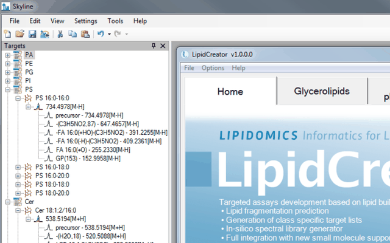Collapse the 734.4978[M-H] precursor node
Screen dimensions: 390x243
28,107
